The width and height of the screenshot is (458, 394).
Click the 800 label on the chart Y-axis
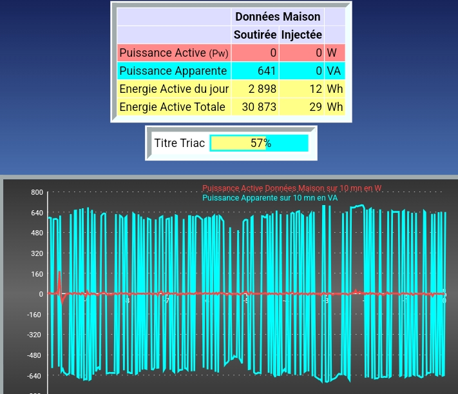[36, 193]
